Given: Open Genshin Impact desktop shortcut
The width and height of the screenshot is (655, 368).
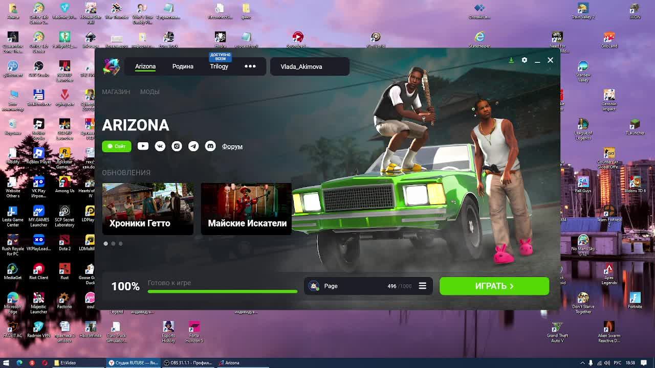Looking at the screenshot, I should (609, 100).
